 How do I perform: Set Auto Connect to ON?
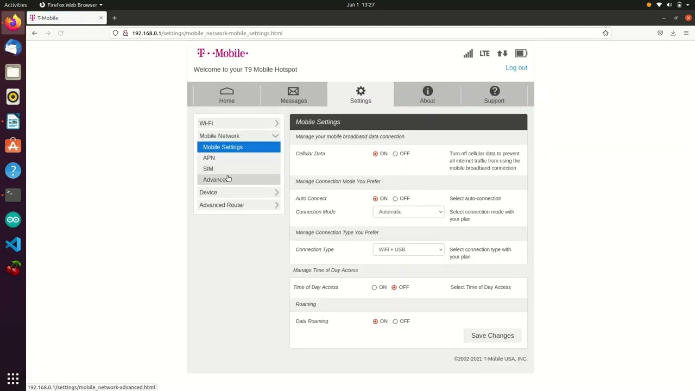coord(375,199)
